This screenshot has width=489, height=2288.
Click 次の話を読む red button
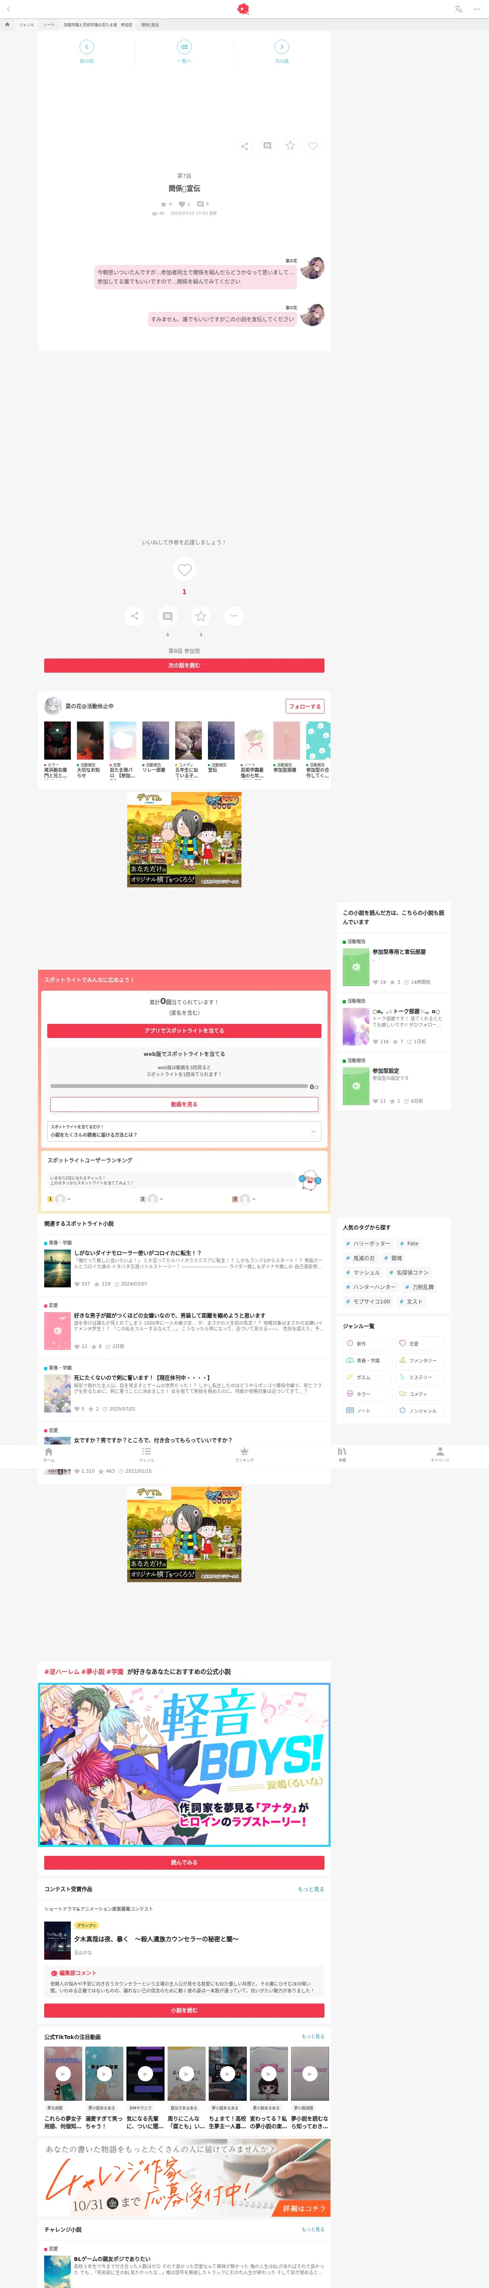point(184,665)
